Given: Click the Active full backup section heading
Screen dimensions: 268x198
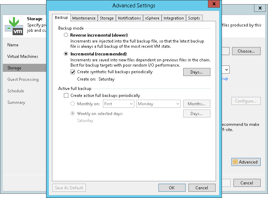Looking at the screenshot, I should [75, 89].
